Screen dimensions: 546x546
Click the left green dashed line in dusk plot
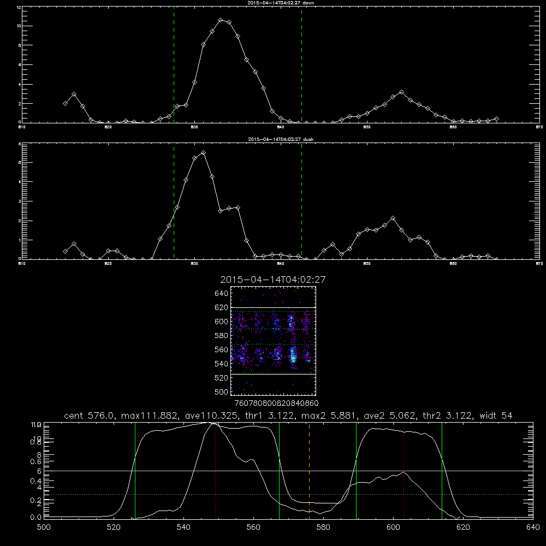point(174,201)
